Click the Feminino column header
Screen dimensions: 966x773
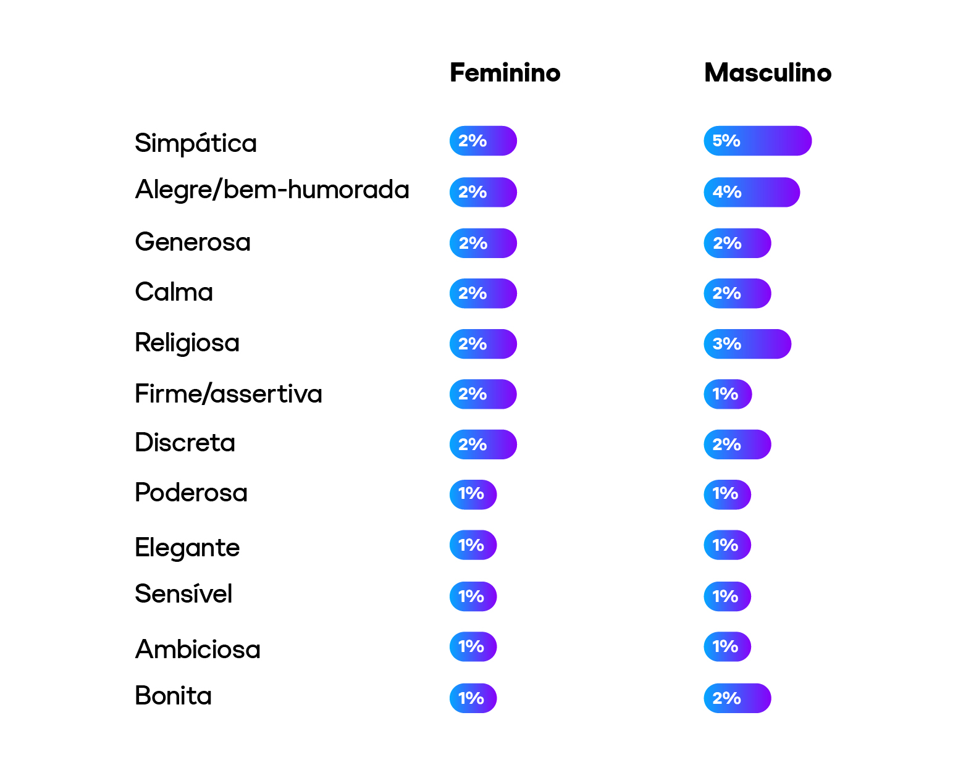click(x=505, y=73)
